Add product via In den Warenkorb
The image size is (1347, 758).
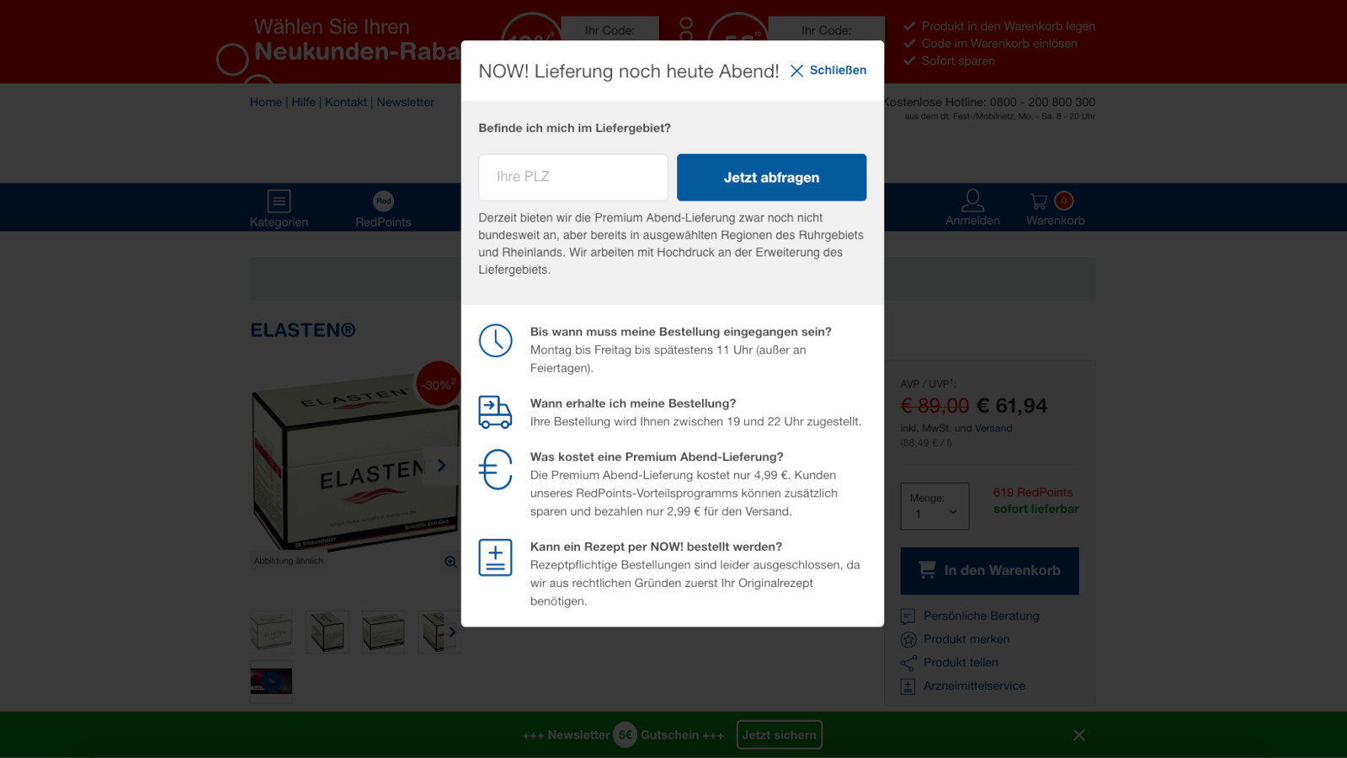coord(989,571)
